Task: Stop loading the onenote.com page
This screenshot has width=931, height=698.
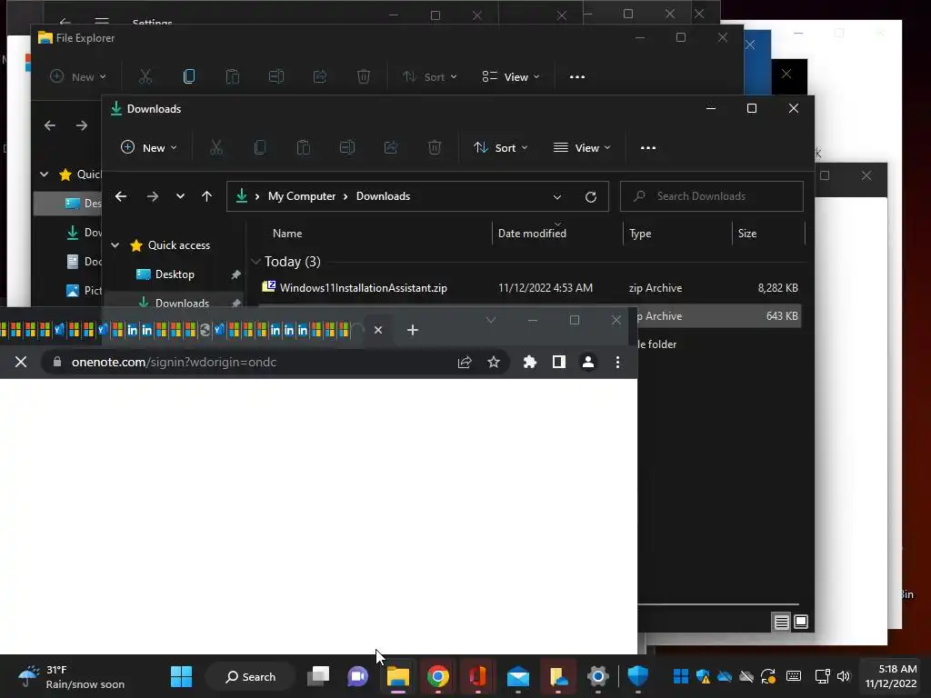Action: pos(21,362)
